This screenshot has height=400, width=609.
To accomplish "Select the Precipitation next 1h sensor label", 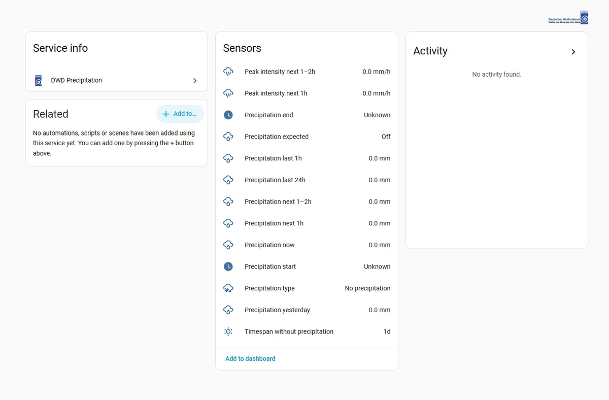I will click(274, 223).
